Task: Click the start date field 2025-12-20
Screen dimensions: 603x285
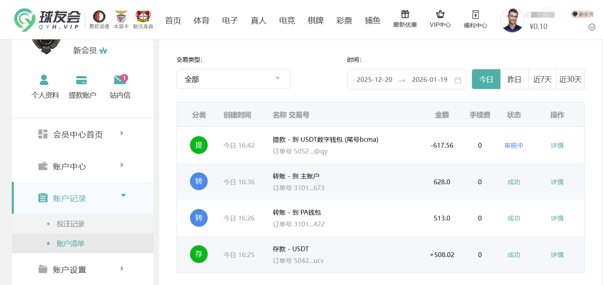Action: (374, 80)
